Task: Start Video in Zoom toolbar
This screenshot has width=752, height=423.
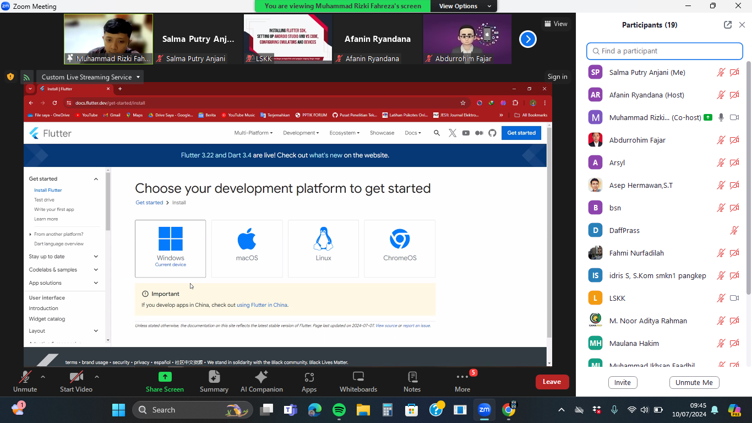Action: click(76, 381)
